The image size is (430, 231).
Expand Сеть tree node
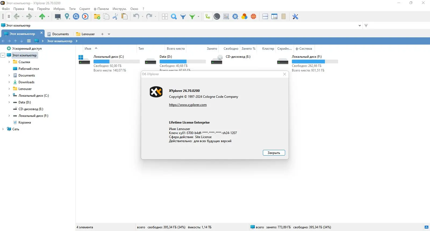click(x=3, y=129)
